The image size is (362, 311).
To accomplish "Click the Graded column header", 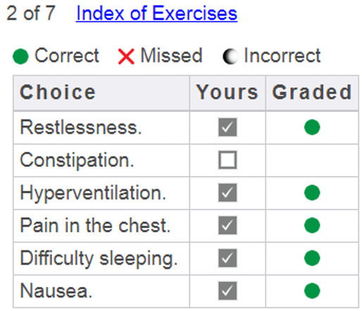I will coord(312,93).
